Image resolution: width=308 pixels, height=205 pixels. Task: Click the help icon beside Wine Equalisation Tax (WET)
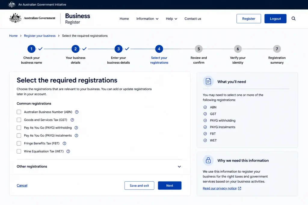pyautogui.click(x=68, y=151)
